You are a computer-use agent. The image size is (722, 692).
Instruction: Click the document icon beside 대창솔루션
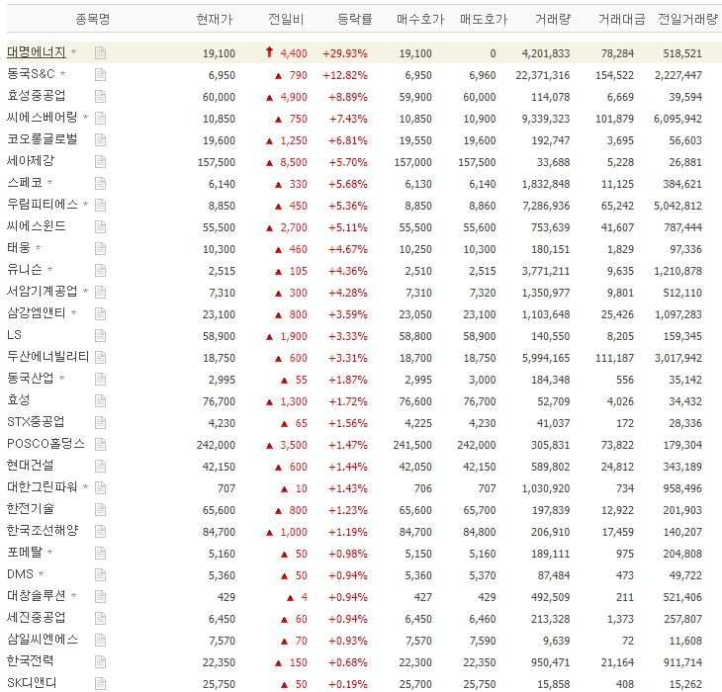pos(100,597)
